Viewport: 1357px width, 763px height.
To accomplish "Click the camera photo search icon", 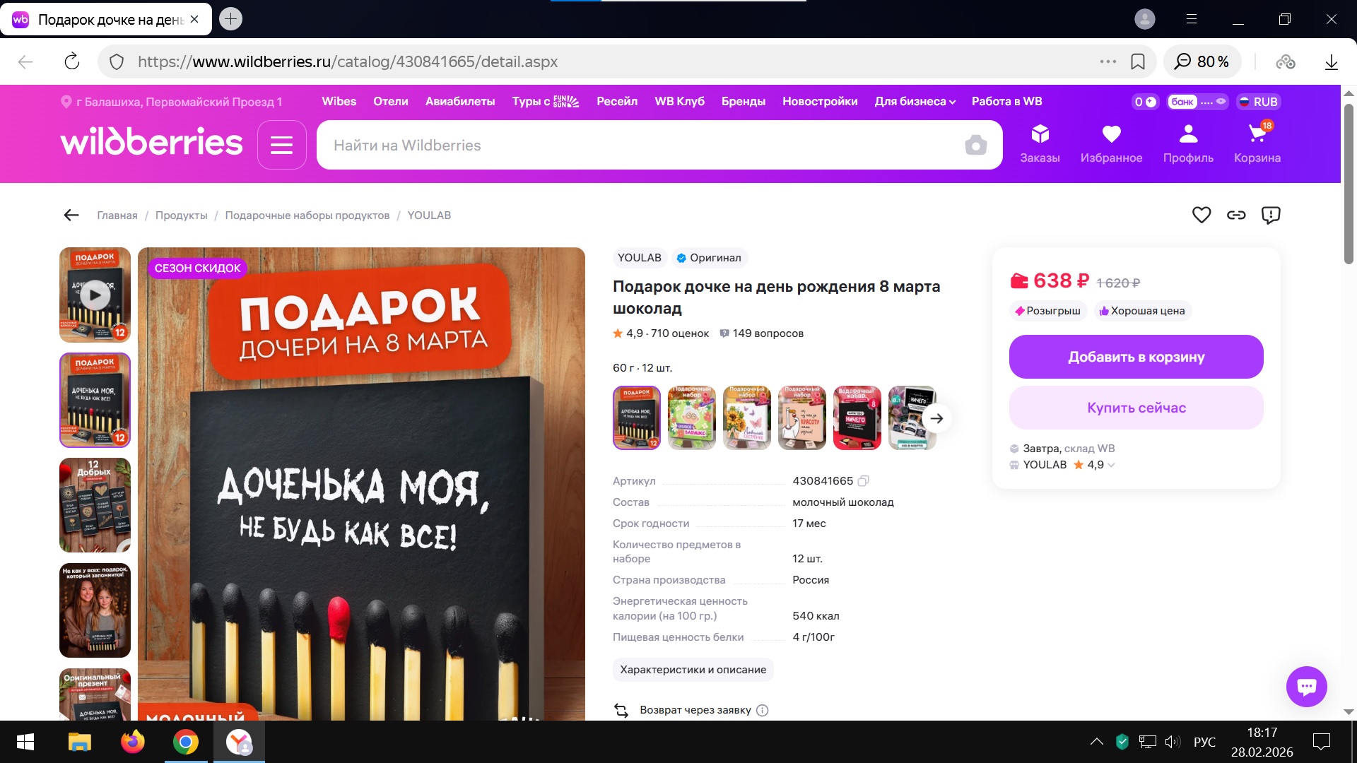I will click(x=975, y=146).
